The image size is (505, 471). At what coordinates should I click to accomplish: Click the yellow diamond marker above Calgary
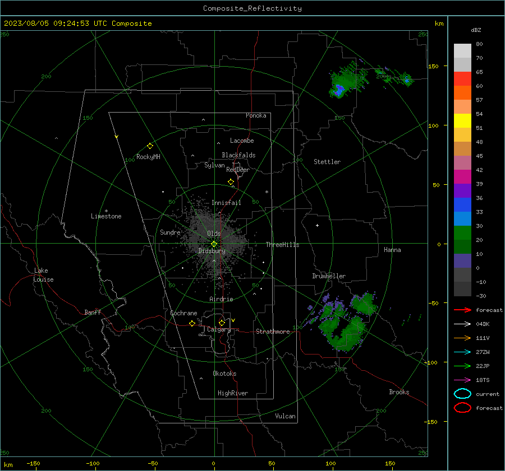point(222,323)
